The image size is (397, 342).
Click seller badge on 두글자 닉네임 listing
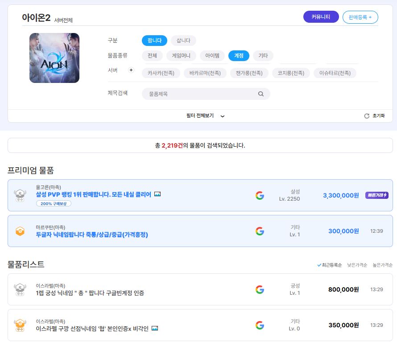pos(20,231)
